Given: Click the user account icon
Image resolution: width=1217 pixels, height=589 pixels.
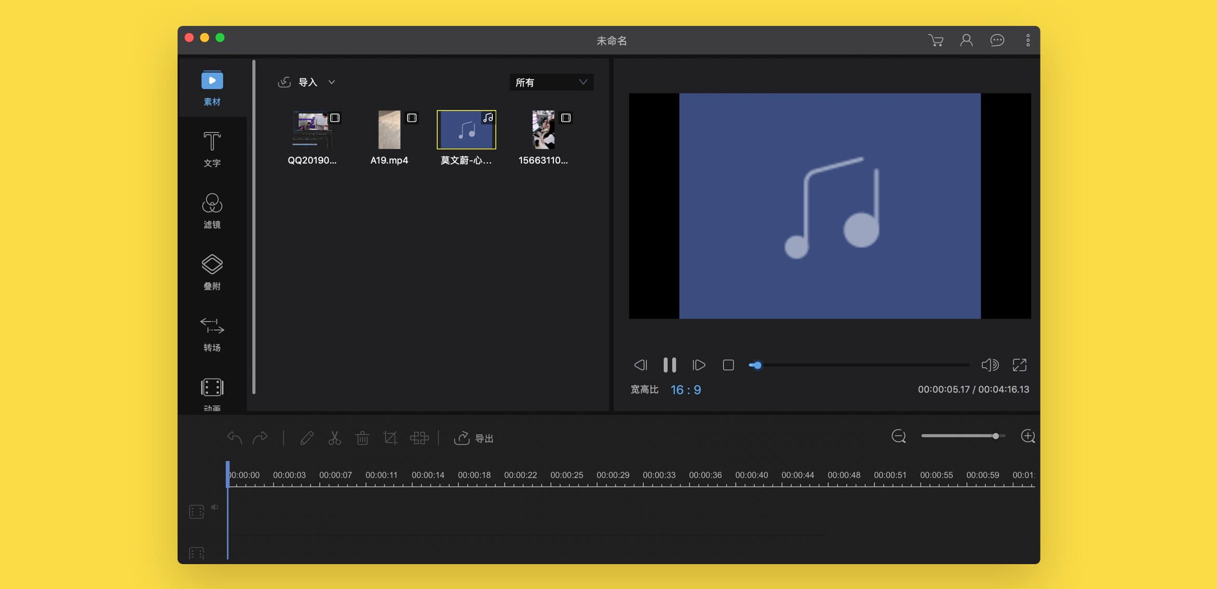Looking at the screenshot, I should pos(966,40).
